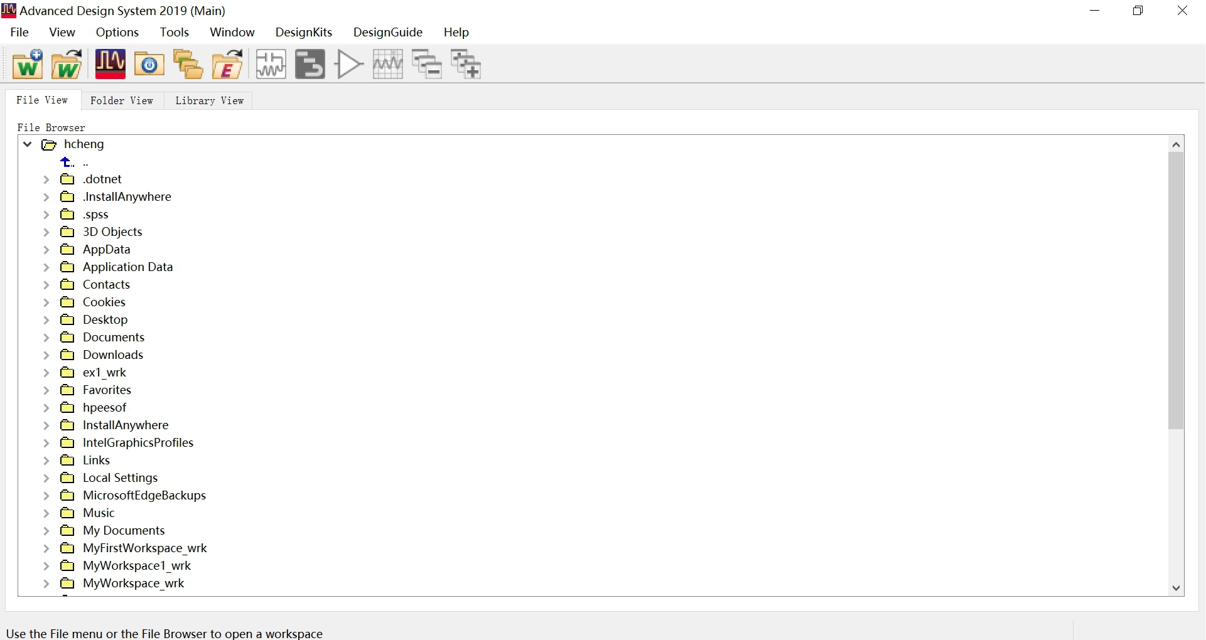Viewport: 1206px width, 640px height.
Task: Click the file browser scroll down arrow
Action: pyautogui.click(x=1176, y=588)
